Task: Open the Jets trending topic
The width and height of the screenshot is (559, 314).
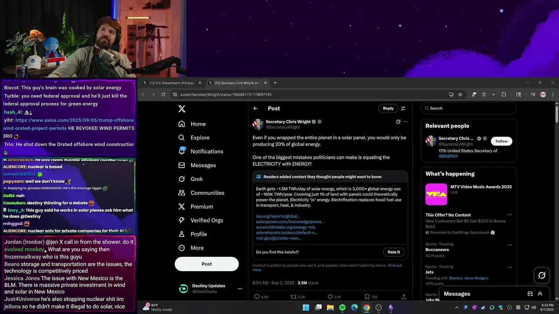Action: click(x=430, y=272)
